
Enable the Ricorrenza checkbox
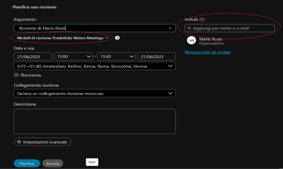tap(16, 75)
